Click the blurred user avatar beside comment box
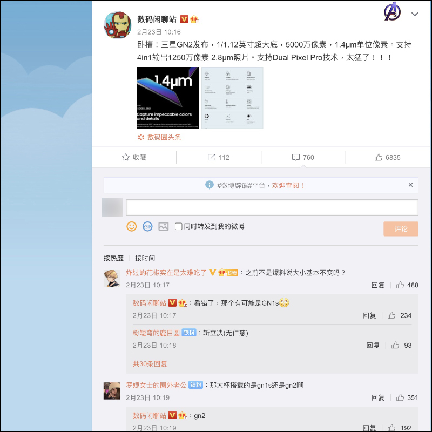Viewport: 432px width, 432px height. [112, 207]
